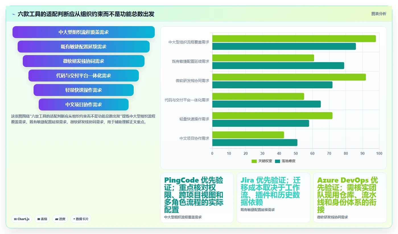Click the 落地难度 bar for 既有敏捷配置延续需求
Image resolution: width=398 pixels, height=234 pixels.
point(278,66)
